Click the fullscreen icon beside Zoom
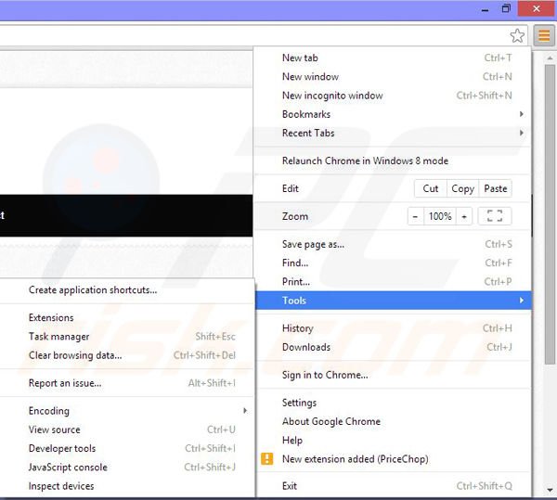The height and width of the screenshot is (500, 557). tap(495, 216)
